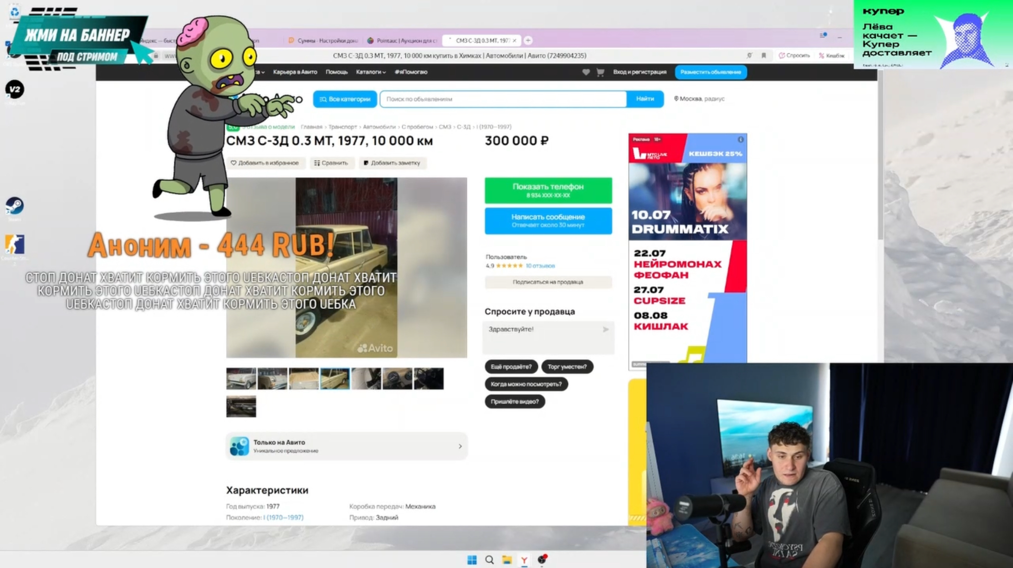Click Подписаться на продавца
Screen dimensions: 1013x568
(x=548, y=282)
